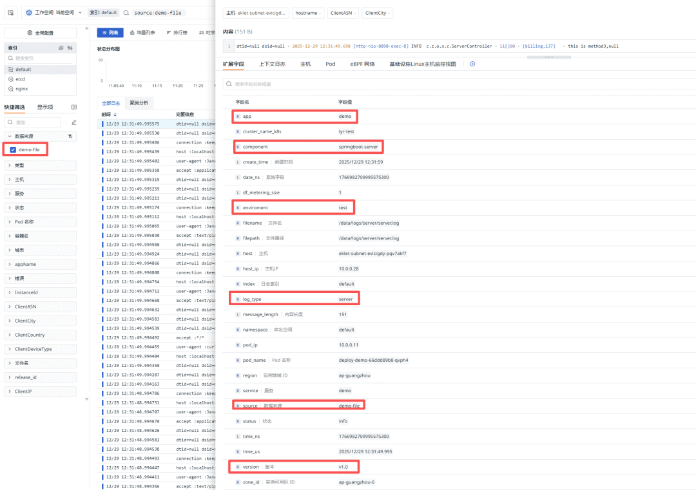Click the K icon beside version field
The height and width of the screenshot is (490, 696).
[238, 467]
